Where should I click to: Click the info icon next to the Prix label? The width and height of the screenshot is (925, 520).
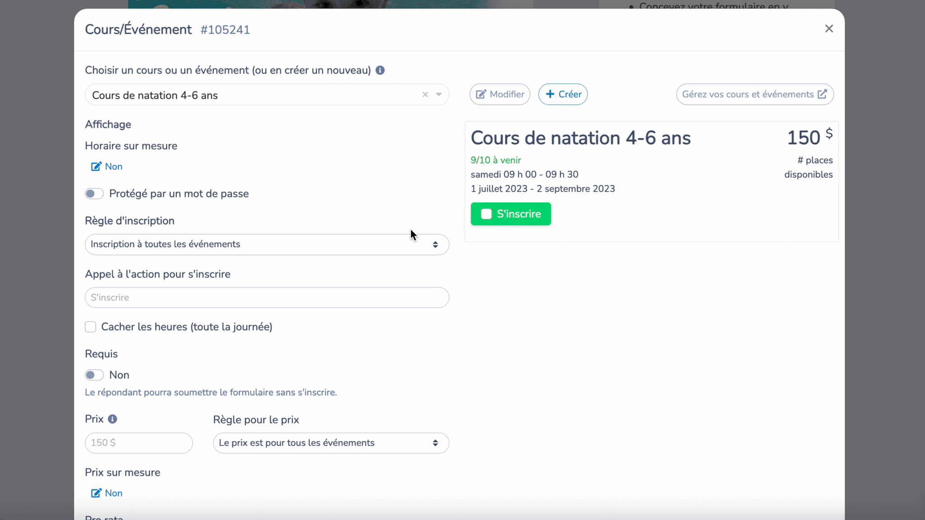[x=113, y=419]
